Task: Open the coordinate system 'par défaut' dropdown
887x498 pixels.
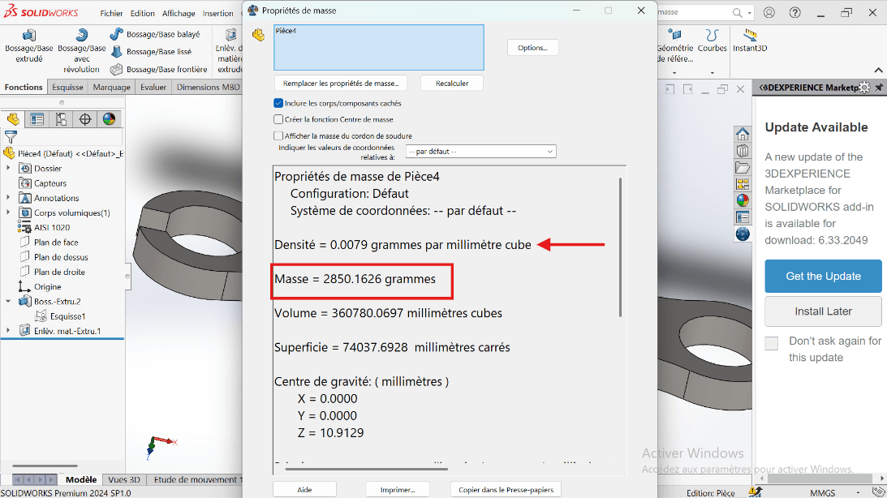Action: pyautogui.click(x=480, y=152)
